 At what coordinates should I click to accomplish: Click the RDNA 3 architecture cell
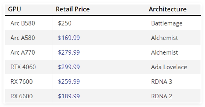162,81
